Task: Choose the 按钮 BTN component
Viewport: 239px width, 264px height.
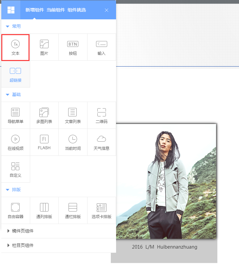Action: (73, 47)
